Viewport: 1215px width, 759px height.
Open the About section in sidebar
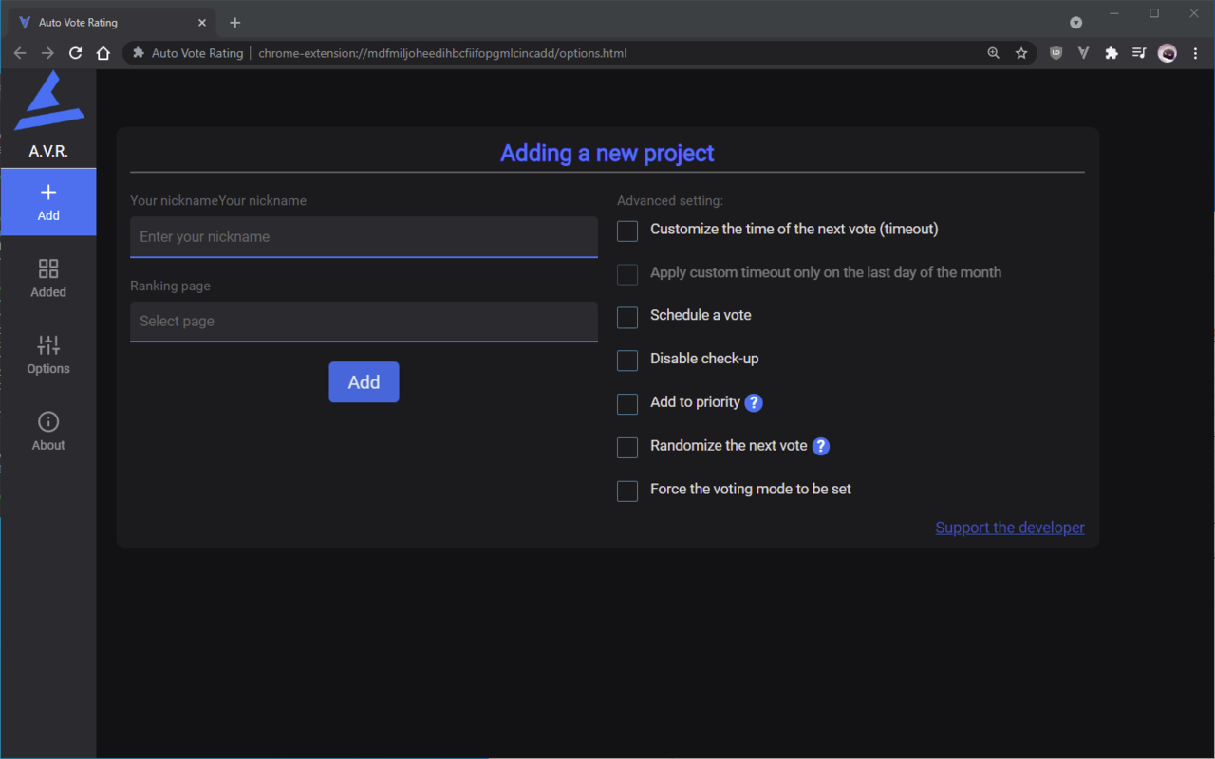click(48, 432)
